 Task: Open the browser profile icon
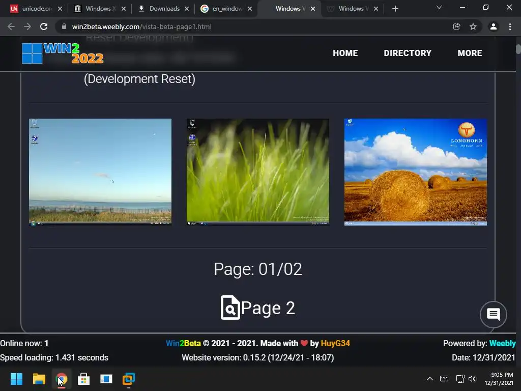(x=494, y=26)
